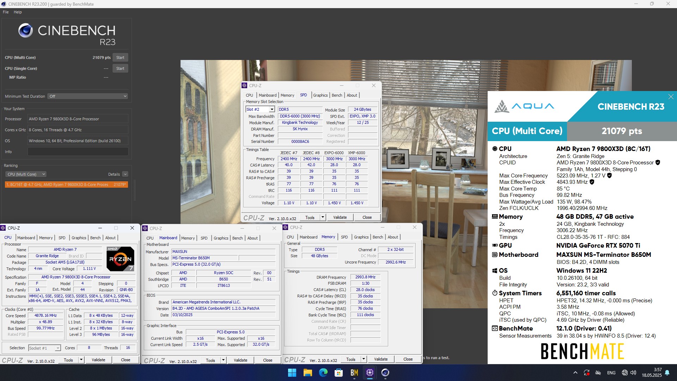Image resolution: width=677 pixels, height=381 pixels.
Task: Click Processor field AMD Ryzen 7 9800X3D
Action: 78,119
